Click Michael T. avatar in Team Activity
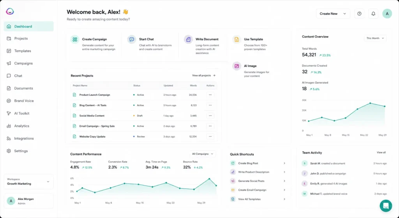399x218 pixels. point(305,194)
